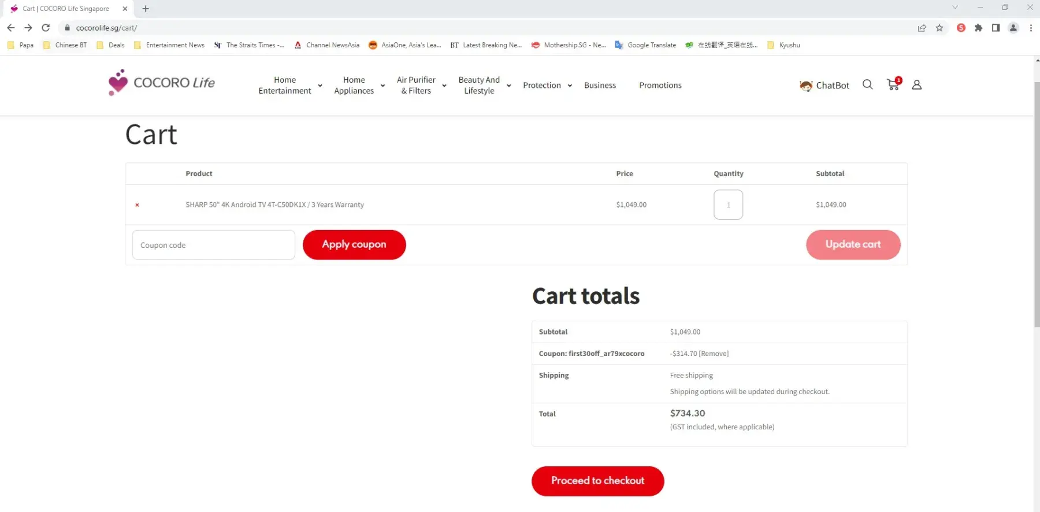
Task: Click the Remove coupon link
Action: click(x=714, y=354)
